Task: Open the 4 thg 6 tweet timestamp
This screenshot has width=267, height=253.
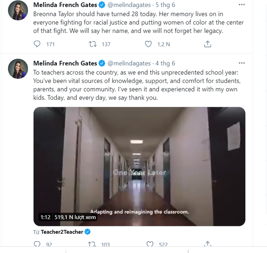Action: click(x=165, y=63)
